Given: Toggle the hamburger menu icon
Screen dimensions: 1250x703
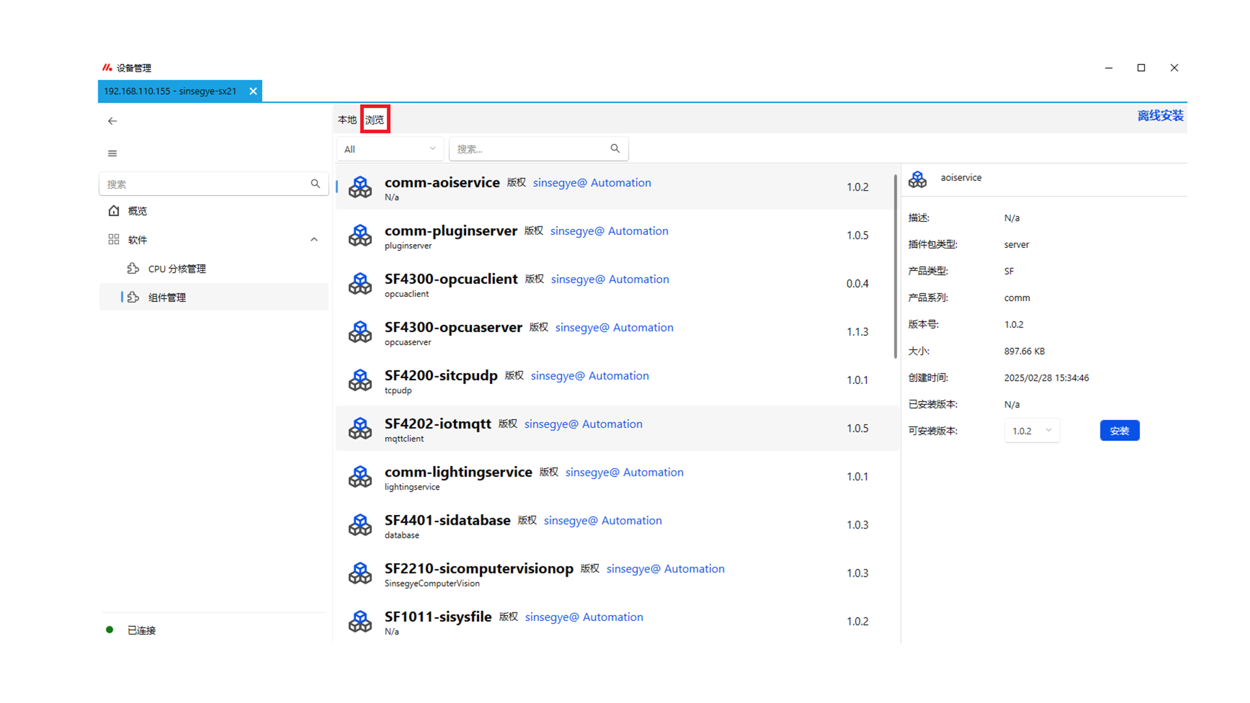Looking at the screenshot, I should pyautogui.click(x=113, y=154).
